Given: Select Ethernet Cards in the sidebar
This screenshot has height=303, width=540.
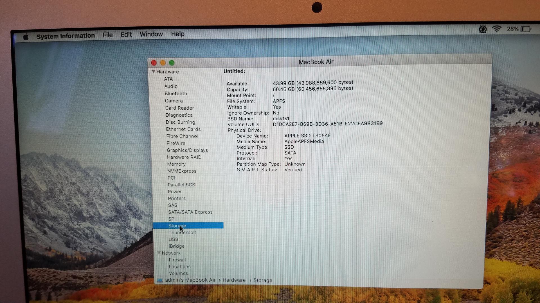Looking at the screenshot, I should [183, 129].
